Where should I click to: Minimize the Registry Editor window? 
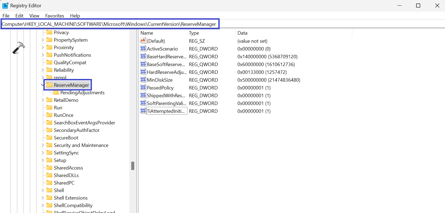click(x=399, y=5)
